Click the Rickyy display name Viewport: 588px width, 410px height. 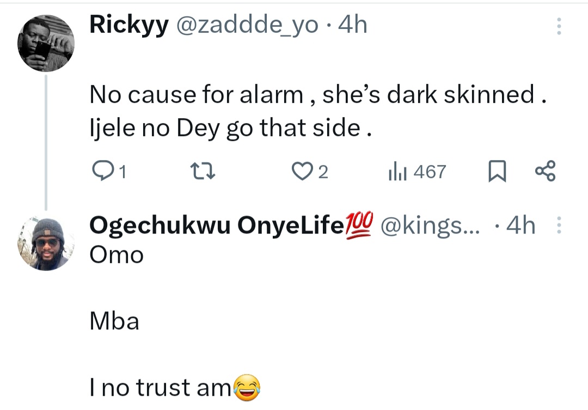[x=128, y=25]
